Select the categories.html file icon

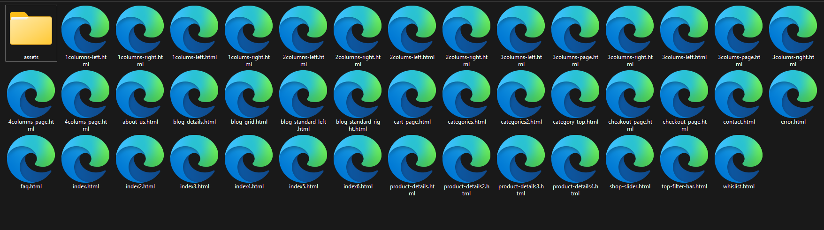(x=466, y=94)
